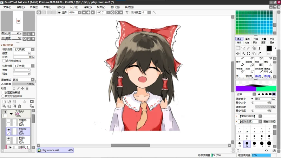The width and height of the screenshot is (281, 158).
Task: Toggle selection visibility eye in toolbar
Action: coord(59,12)
